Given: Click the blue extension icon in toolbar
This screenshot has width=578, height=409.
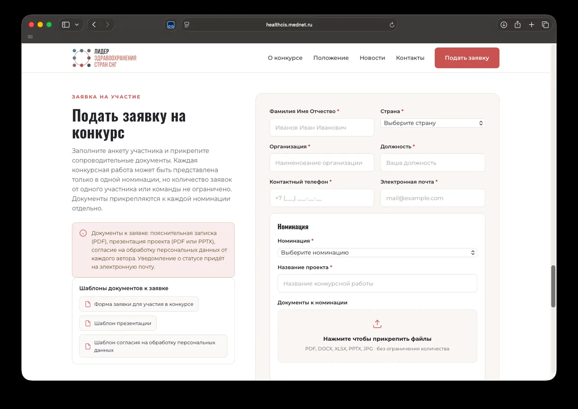Looking at the screenshot, I should [171, 25].
